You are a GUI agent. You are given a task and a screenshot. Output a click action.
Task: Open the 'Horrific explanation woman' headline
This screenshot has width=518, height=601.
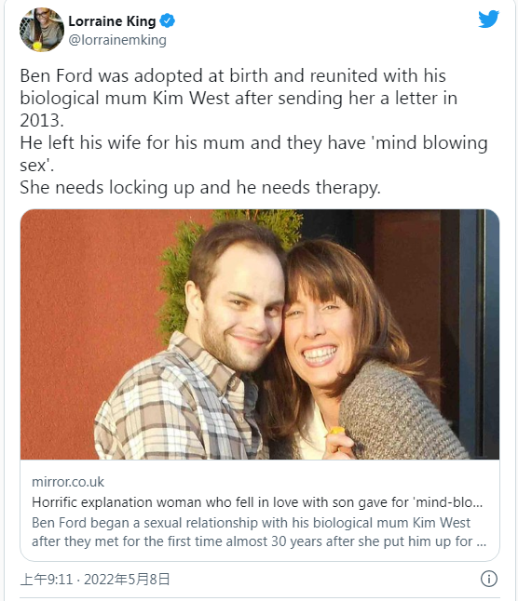click(x=257, y=502)
